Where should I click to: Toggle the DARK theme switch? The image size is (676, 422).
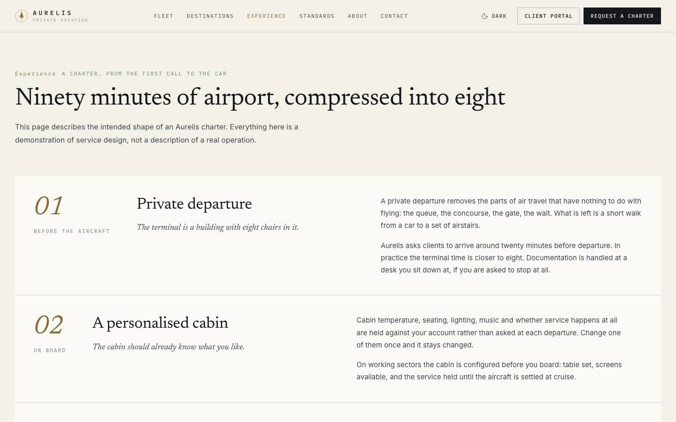[494, 16]
